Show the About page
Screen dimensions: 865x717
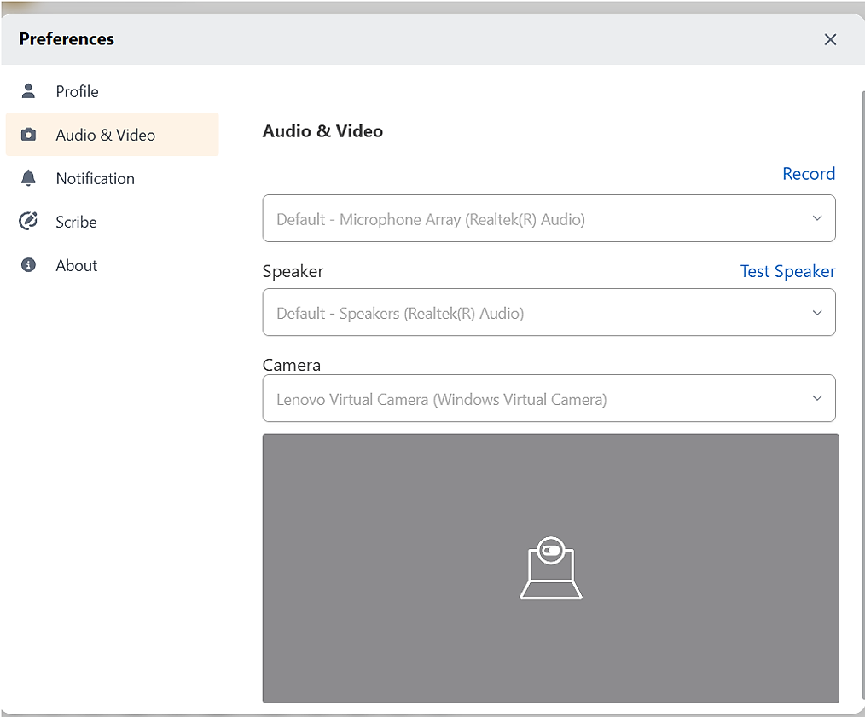(x=113, y=265)
